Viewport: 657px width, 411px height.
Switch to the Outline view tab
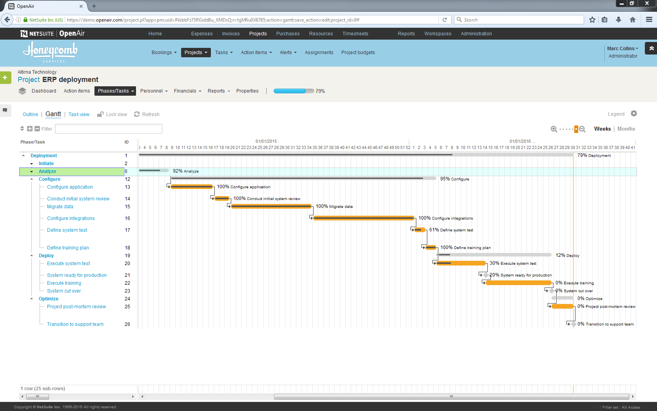click(30, 115)
